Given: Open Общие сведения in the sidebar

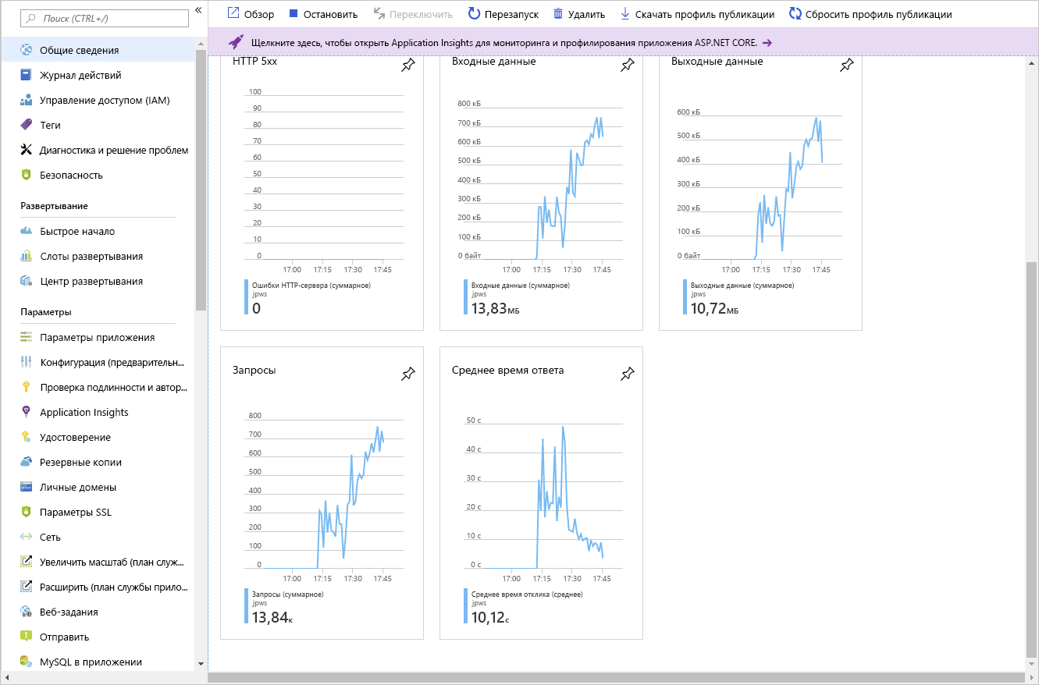Looking at the screenshot, I should click(98, 50).
